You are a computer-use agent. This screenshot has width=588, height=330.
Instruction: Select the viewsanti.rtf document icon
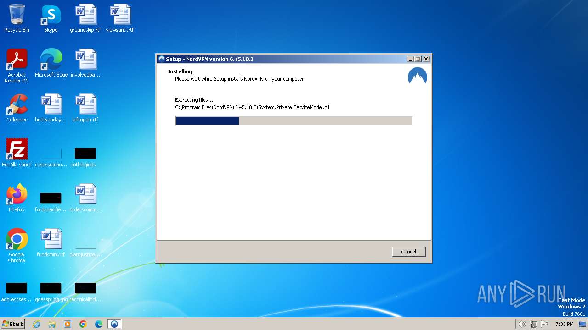click(120, 19)
